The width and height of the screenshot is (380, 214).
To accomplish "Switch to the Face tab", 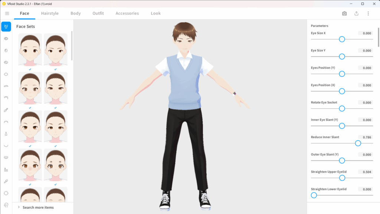I will click(24, 13).
